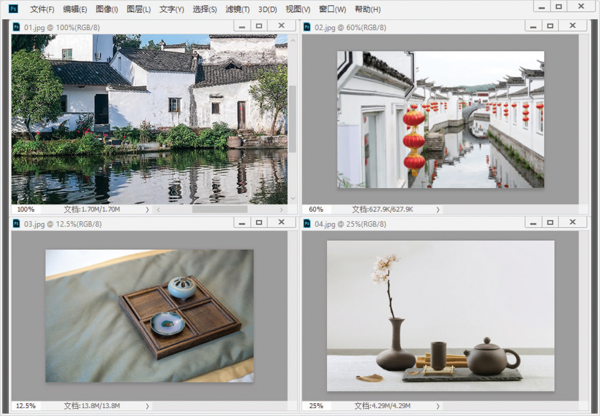Screen dimensions: 600x416
Task: Expand status bar arrow in 03.jpg window
Action: (147, 406)
